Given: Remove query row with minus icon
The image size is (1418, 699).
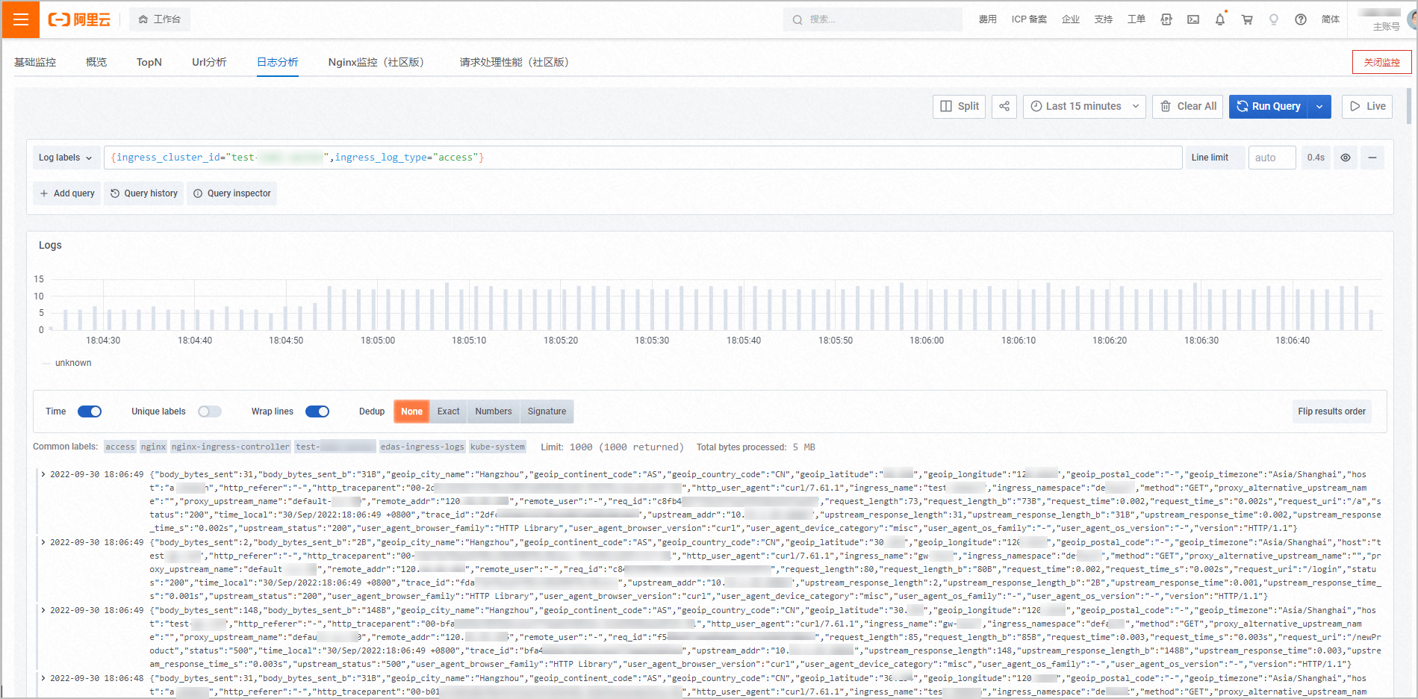Looking at the screenshot, I should point(1372,158).
